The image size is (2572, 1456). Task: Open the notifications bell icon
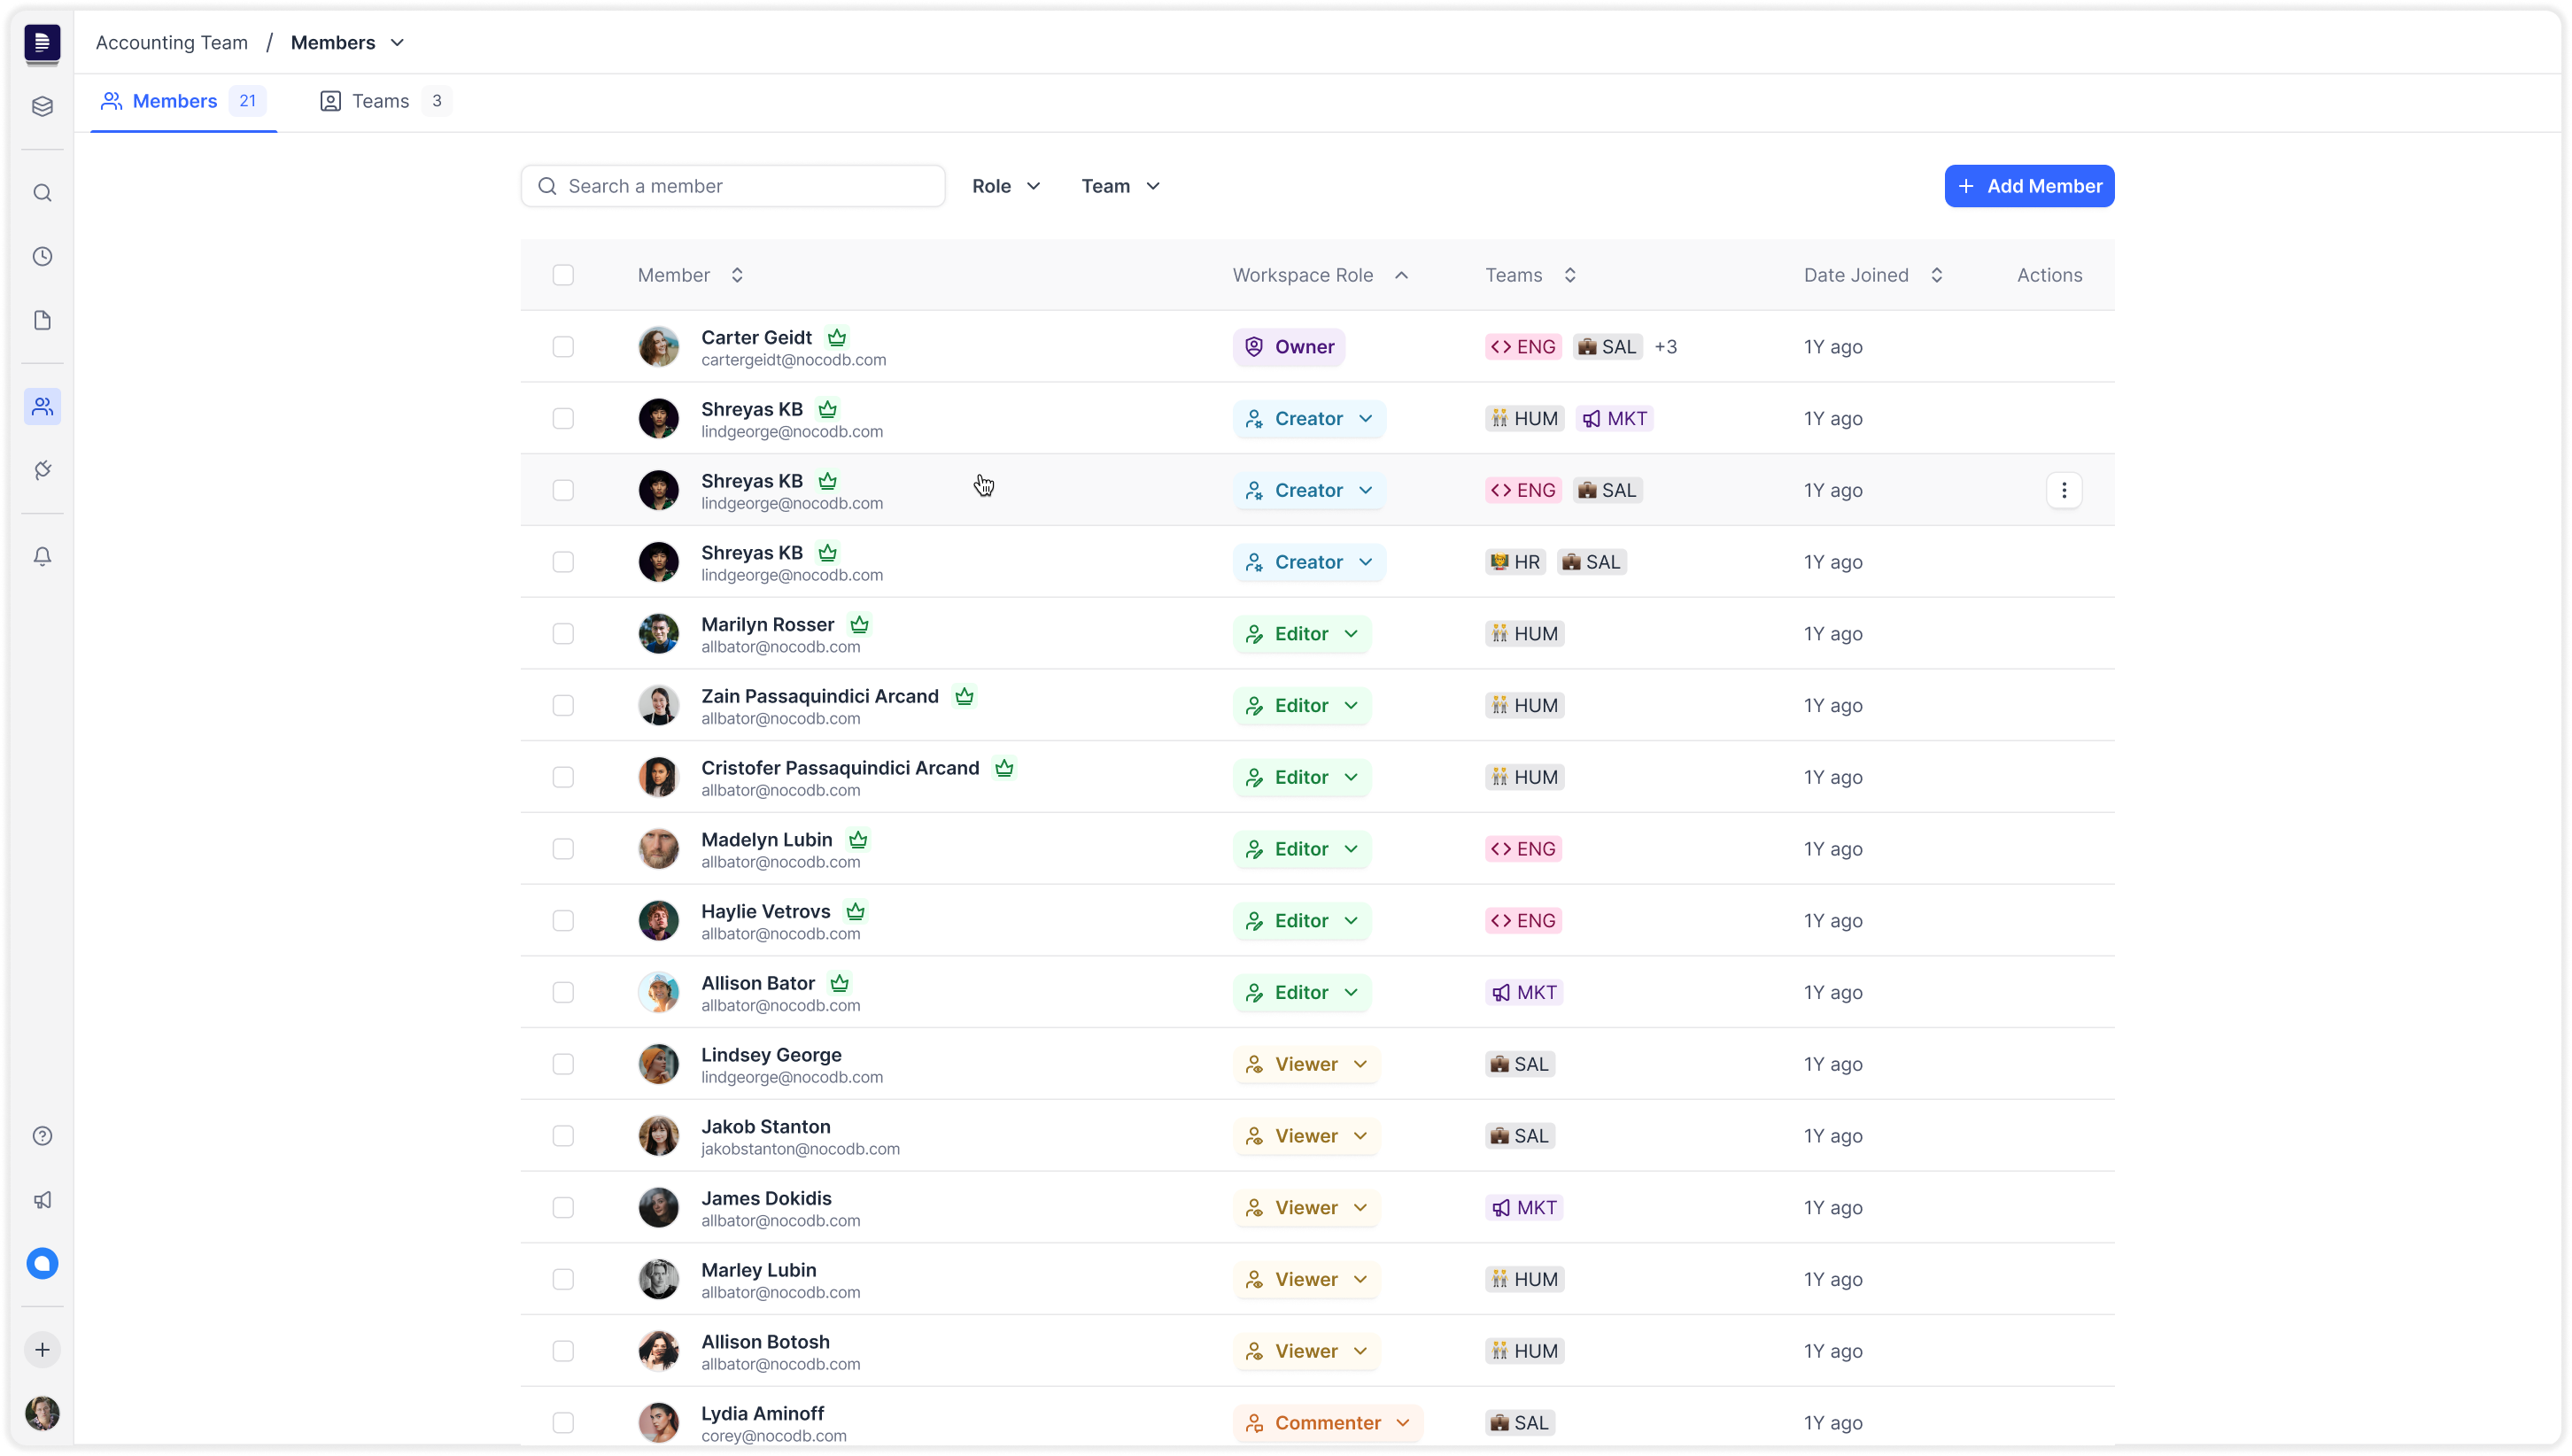(x=42, y=557)
